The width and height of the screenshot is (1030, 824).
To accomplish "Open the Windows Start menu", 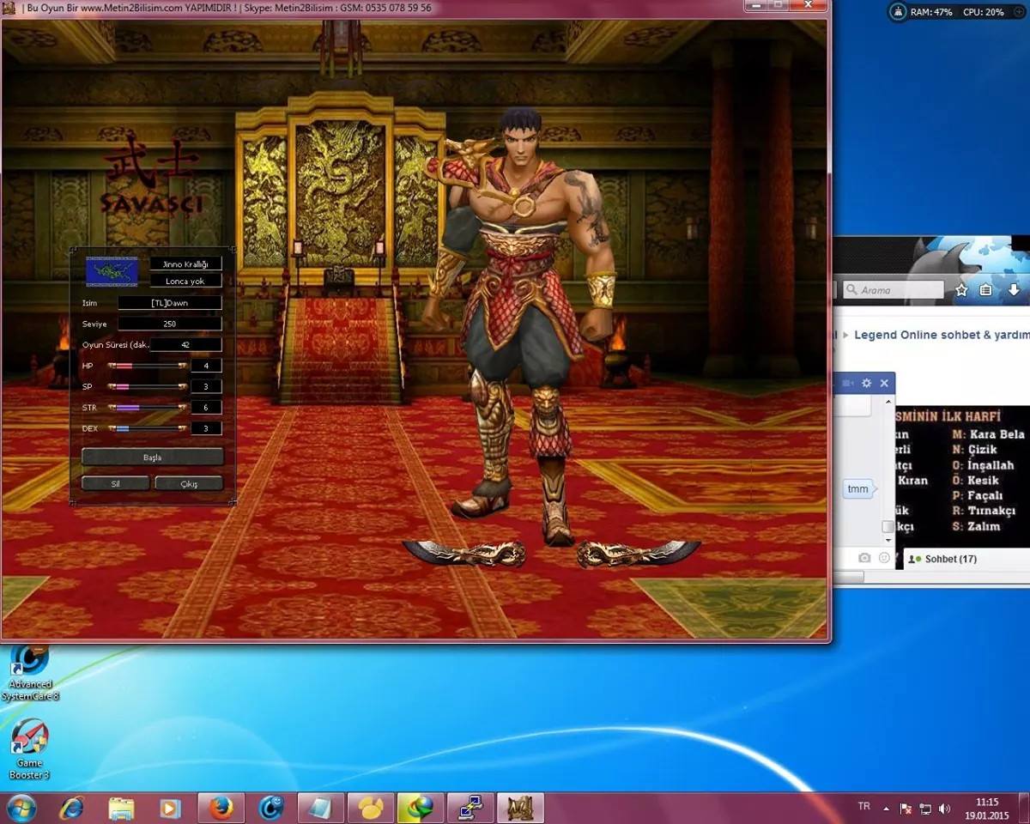I will click(21, 809).
